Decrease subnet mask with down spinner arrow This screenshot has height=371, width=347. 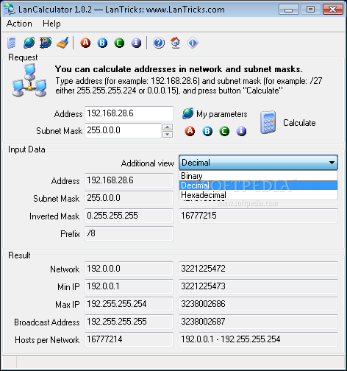168,134
